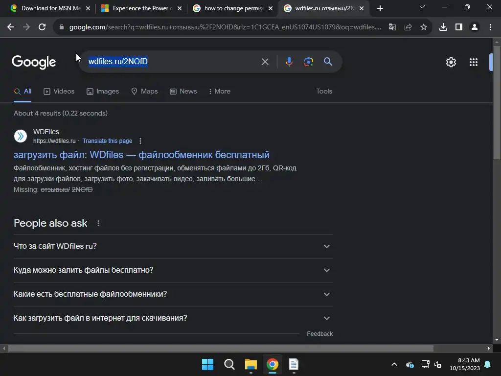Click the magnifier search button
This screenshot has width=501, height=376.
point(328,61)
